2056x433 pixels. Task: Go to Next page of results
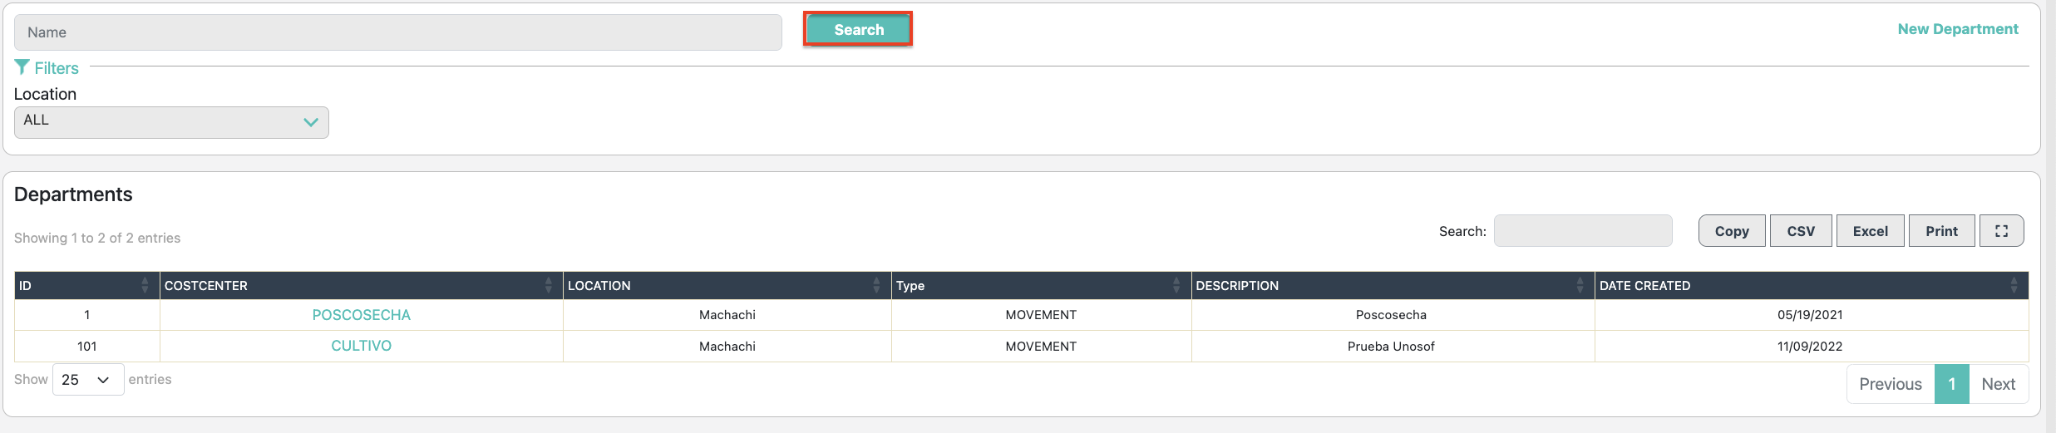click(x=1998, y=384)
